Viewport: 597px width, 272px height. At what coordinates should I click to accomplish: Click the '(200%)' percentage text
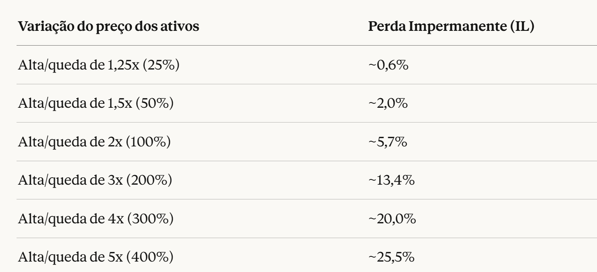coord(148,180)
